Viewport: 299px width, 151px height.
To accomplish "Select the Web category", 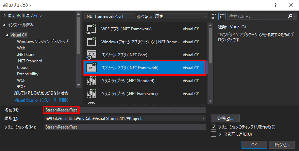I will pos(21,48).
